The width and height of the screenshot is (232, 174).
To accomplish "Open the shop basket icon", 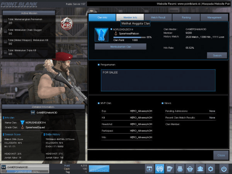I will 190,169.
